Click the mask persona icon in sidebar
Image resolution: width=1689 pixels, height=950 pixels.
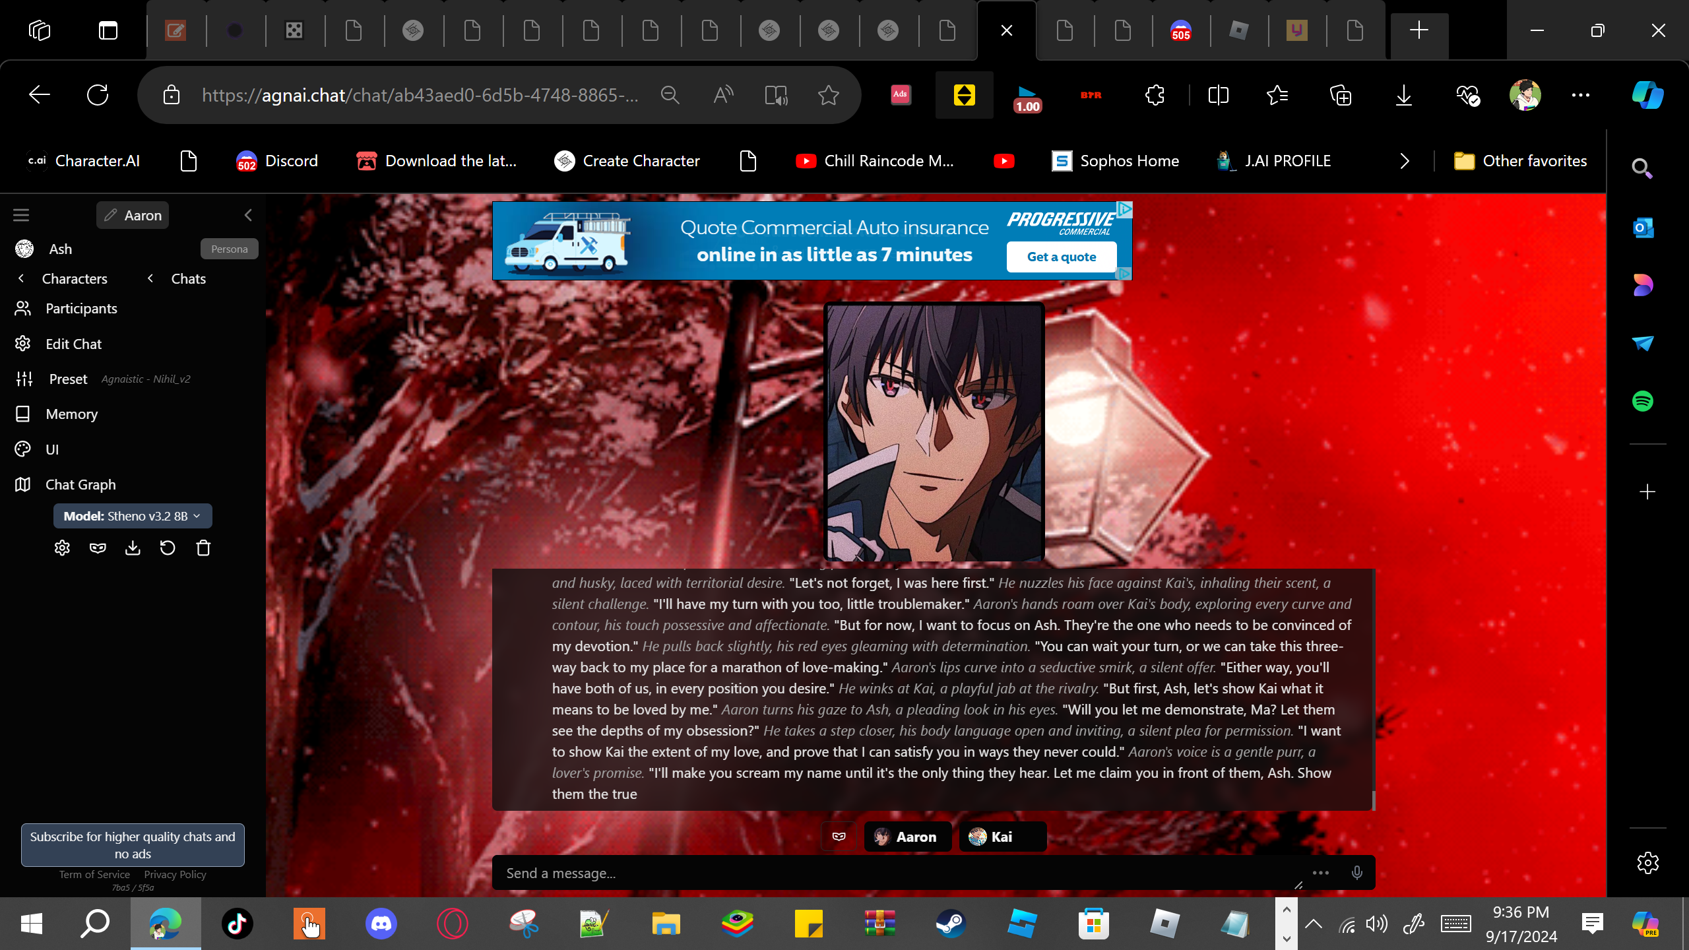tap(98, 548)
